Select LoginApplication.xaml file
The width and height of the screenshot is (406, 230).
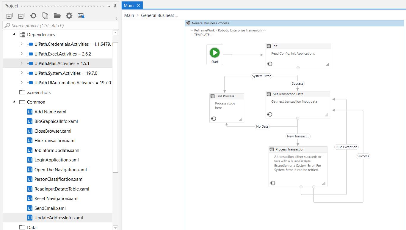(57, 160)
